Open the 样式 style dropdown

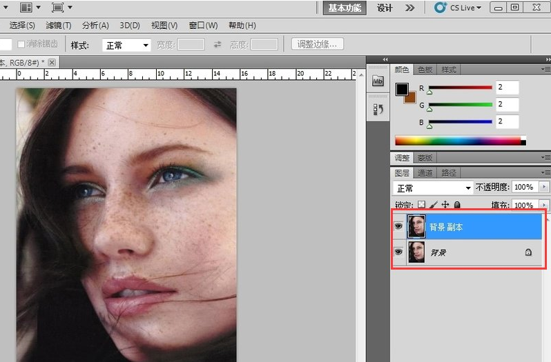coord(126,45)
